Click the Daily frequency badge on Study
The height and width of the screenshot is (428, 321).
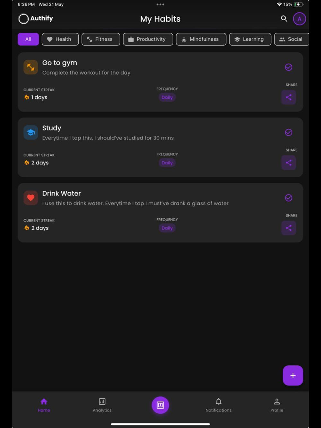coord(167,163)
